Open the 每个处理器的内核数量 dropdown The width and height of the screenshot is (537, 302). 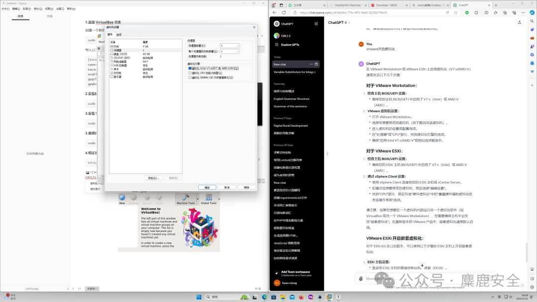[x=238, y=51]
